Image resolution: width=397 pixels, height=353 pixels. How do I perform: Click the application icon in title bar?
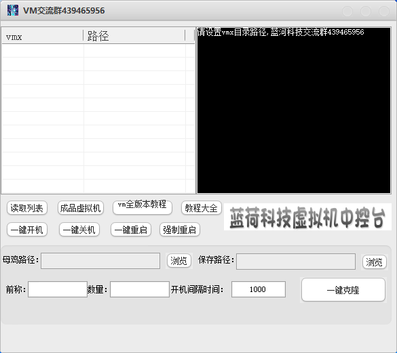click(13, 10)
